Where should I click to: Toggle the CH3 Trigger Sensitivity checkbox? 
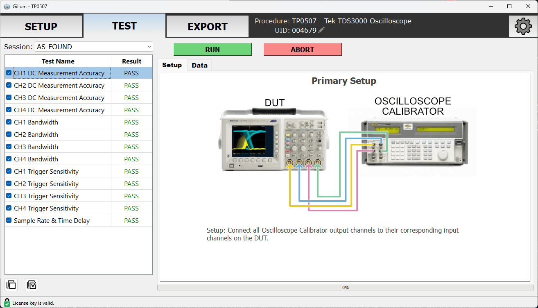(9, 196)
